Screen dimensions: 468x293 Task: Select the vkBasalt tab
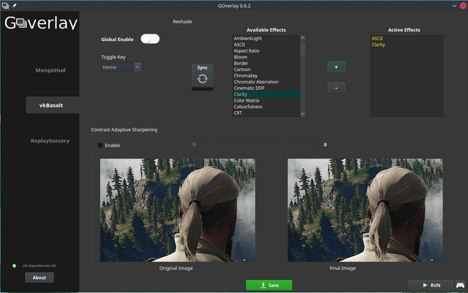click(x=50, y=106)
